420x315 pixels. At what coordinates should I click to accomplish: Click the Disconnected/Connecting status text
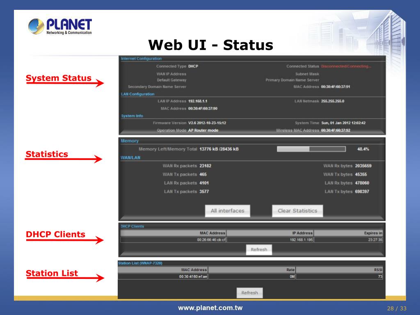(x=346, y=66)
